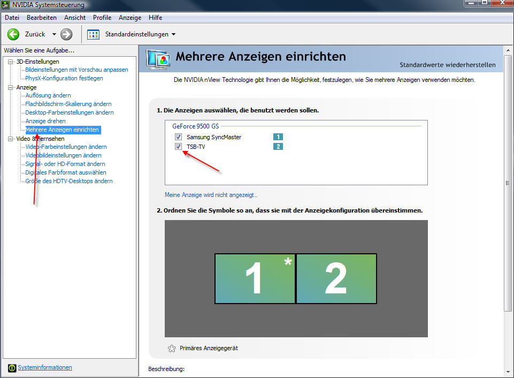Click Meine Anzeige wird nicht angezeigt link
The width and height of the screenshot is (514, 378).
(x=211, y=195)
